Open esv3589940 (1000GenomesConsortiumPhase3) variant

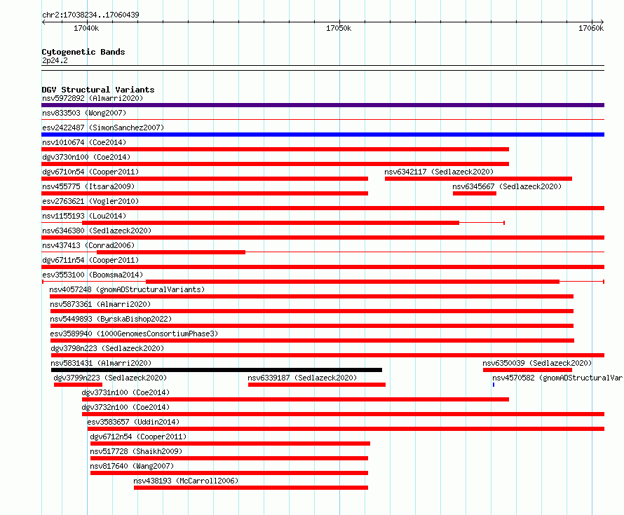pyautogui.click(x=134, y=334)
